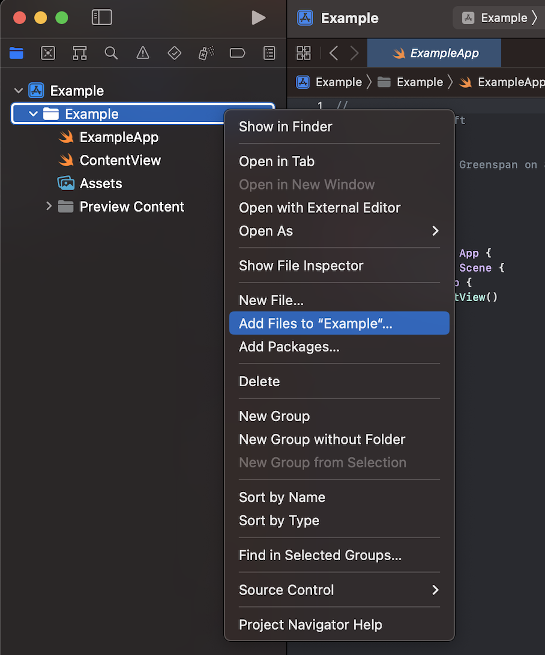Collapse the Example project root chevron
Viewport: 545px width, 655px height.
point(19,91)
